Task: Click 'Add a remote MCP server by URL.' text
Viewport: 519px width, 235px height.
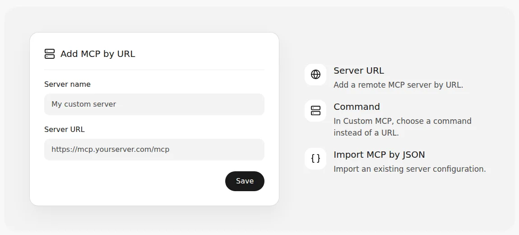Action: (x=398, y=85)
